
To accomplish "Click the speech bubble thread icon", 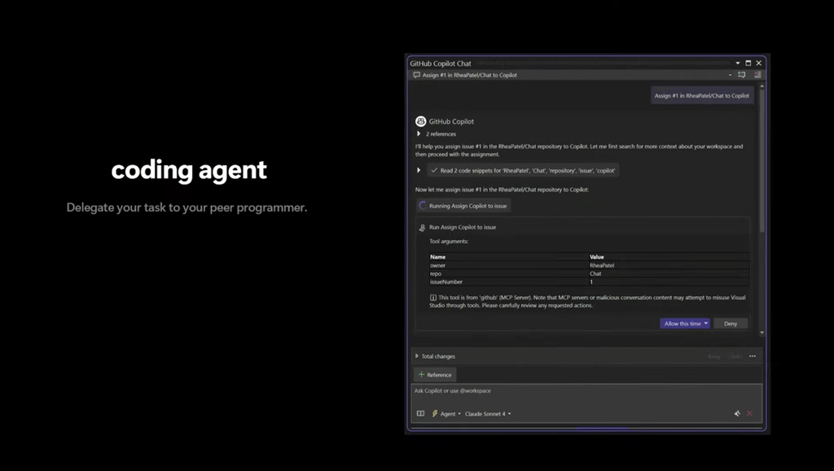I will click(x=416, y=75).
